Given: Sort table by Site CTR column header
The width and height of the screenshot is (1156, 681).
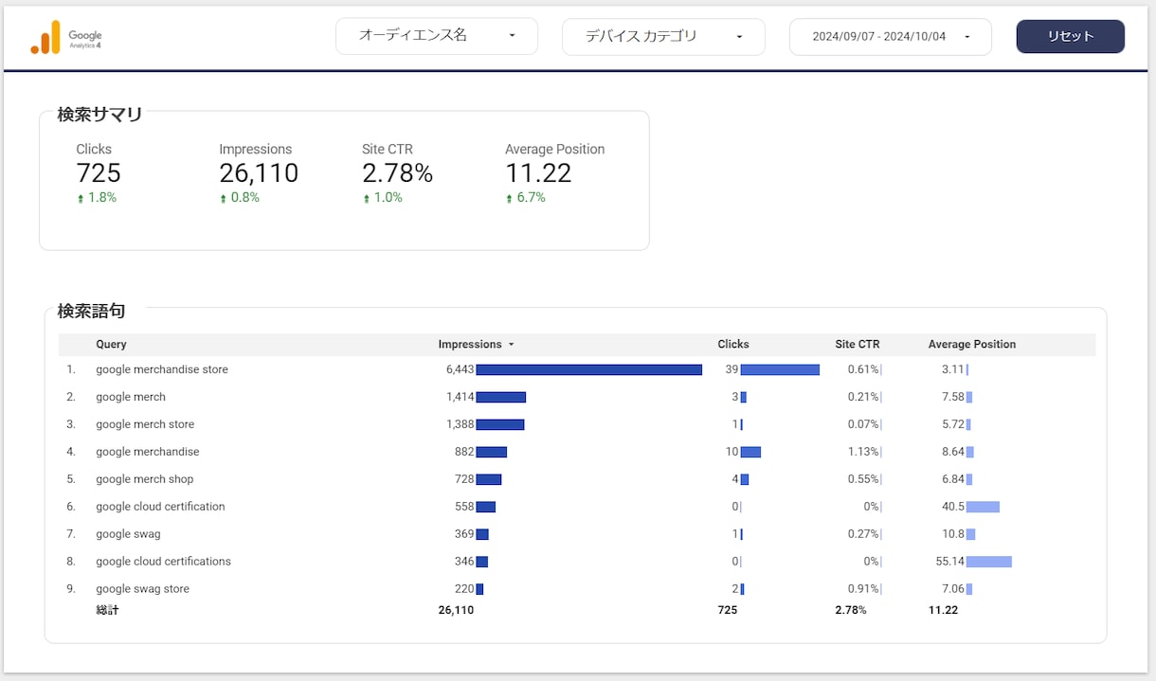Looking at the screenshot, I should click(858, 345).
